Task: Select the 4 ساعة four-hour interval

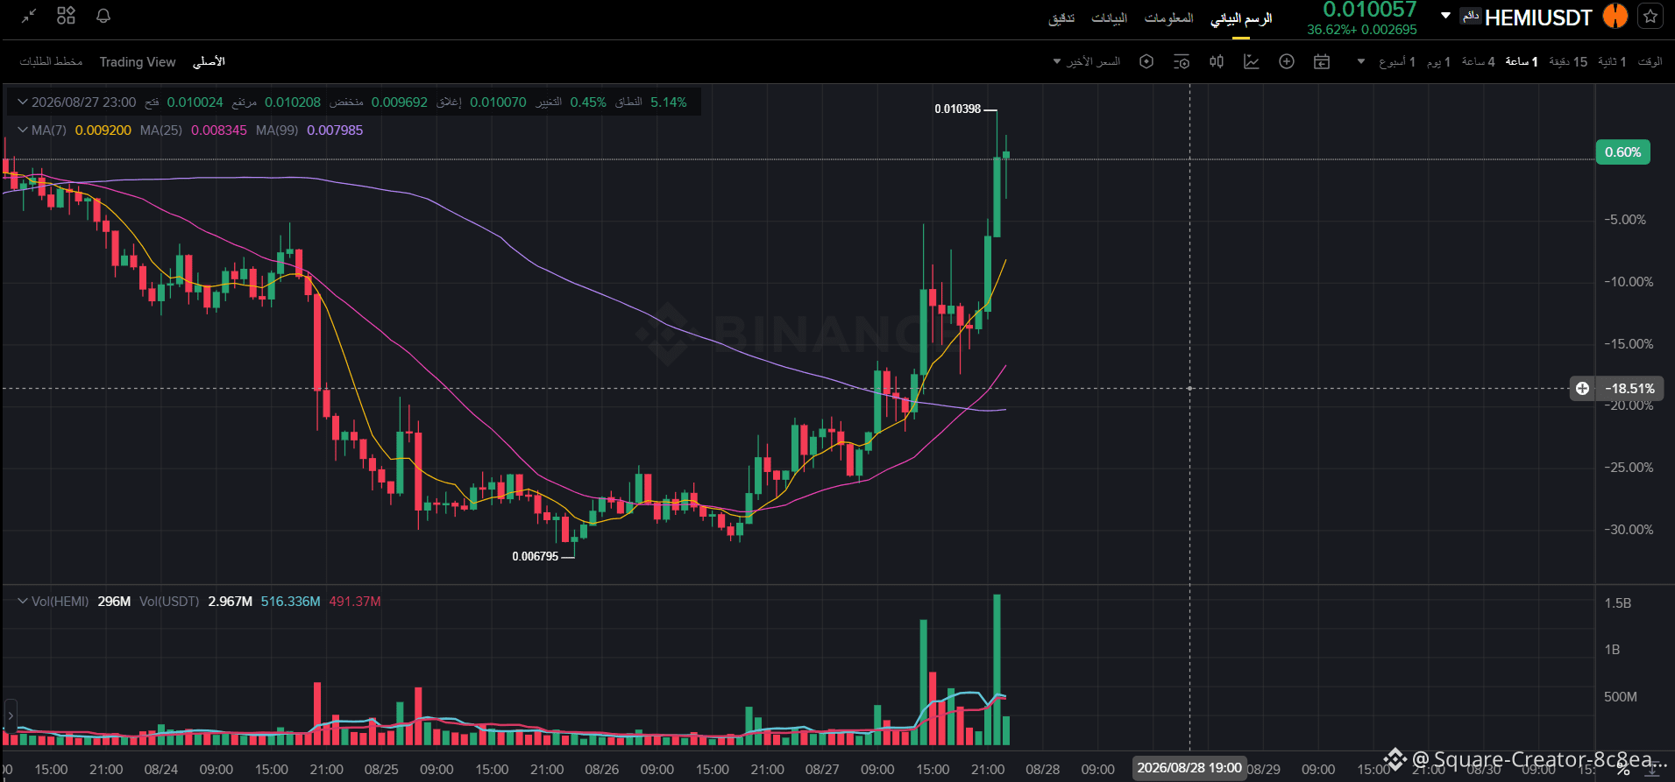Action: point(1479,61)
